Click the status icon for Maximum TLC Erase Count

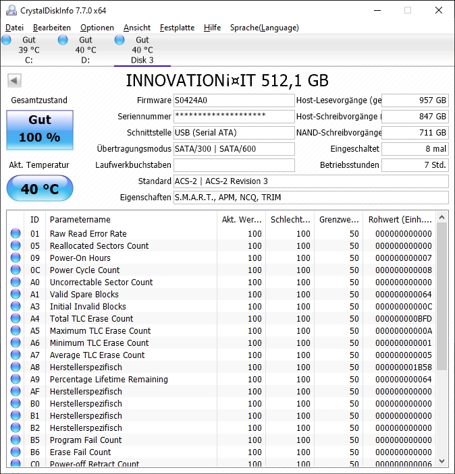(x=16, y=330)
